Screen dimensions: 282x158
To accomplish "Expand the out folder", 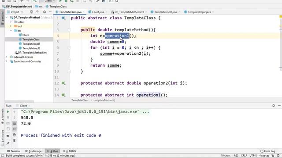I will coord(11,26).
